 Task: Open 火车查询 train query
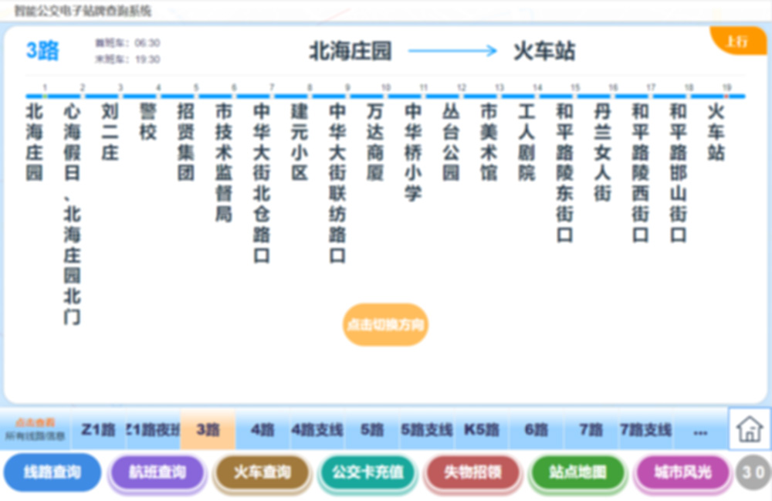(x=262, y=472)
